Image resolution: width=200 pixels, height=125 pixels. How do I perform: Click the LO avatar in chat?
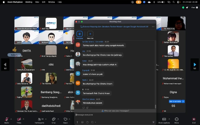point(78,45)
